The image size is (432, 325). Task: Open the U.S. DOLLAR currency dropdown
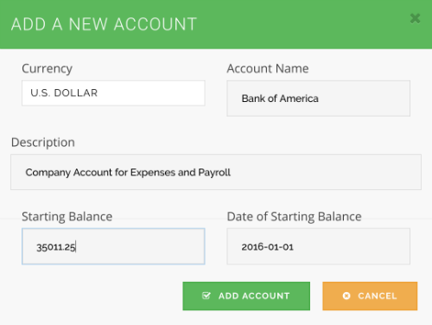tap(113, 93)
